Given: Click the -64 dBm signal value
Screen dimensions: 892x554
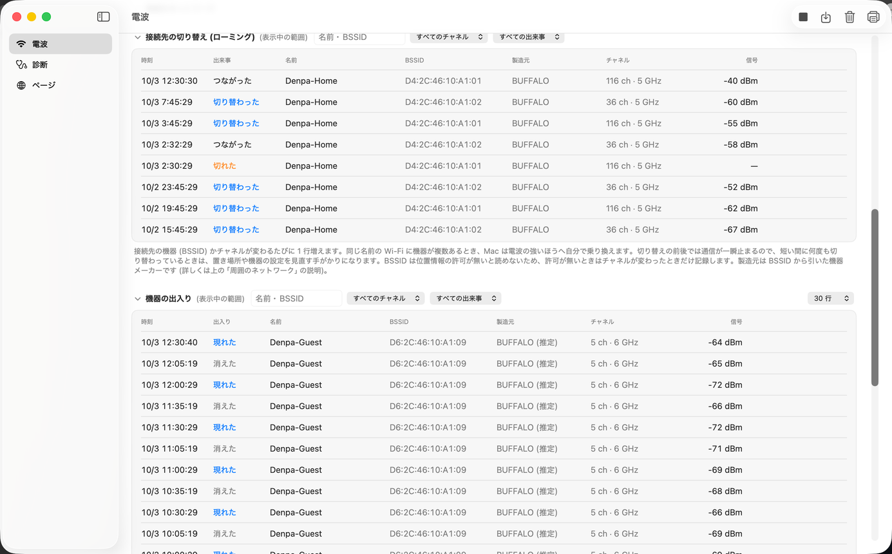Looking at the screenshot, I should click(x=725, y=342).
